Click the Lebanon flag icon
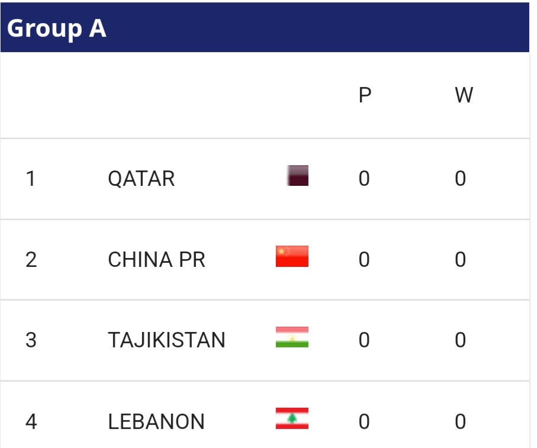The height and width of the screenshot is (448, 537). [x=292, y=418]
